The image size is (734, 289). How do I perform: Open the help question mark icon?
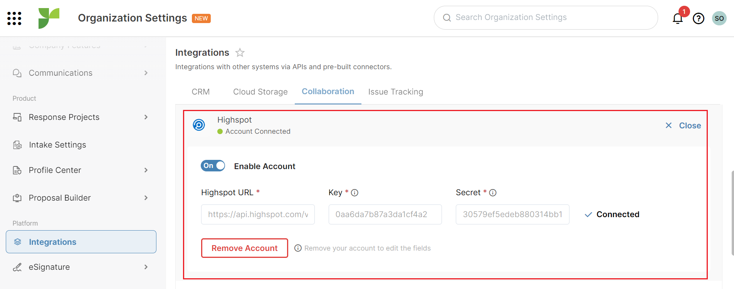coord(699,18)
